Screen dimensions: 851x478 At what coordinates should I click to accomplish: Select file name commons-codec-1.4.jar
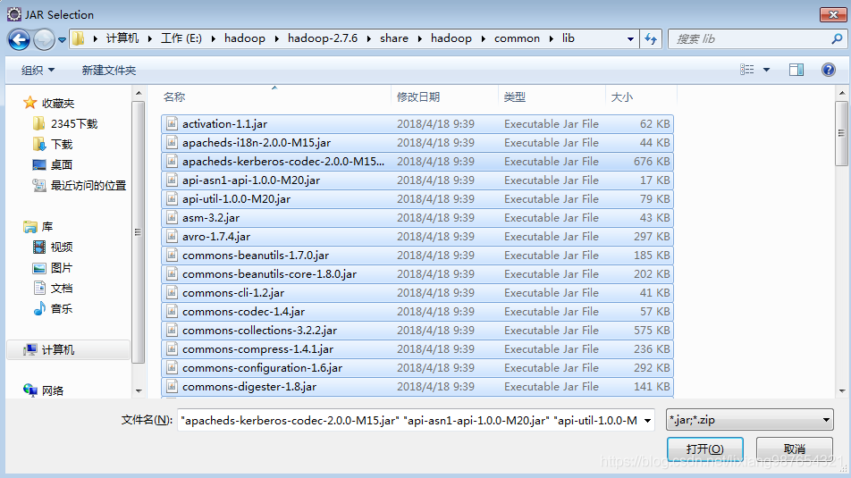click(243, 312)
